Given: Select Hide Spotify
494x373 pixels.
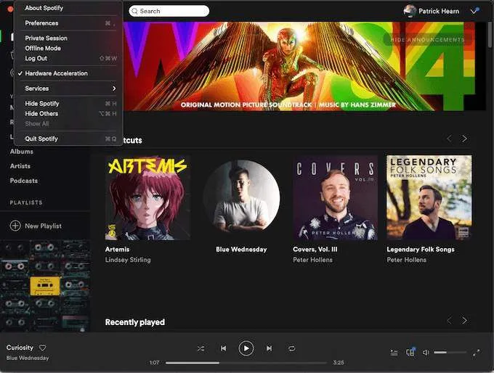Looking at the screenshot, I should pyautogui.click(x=68, y=104).
